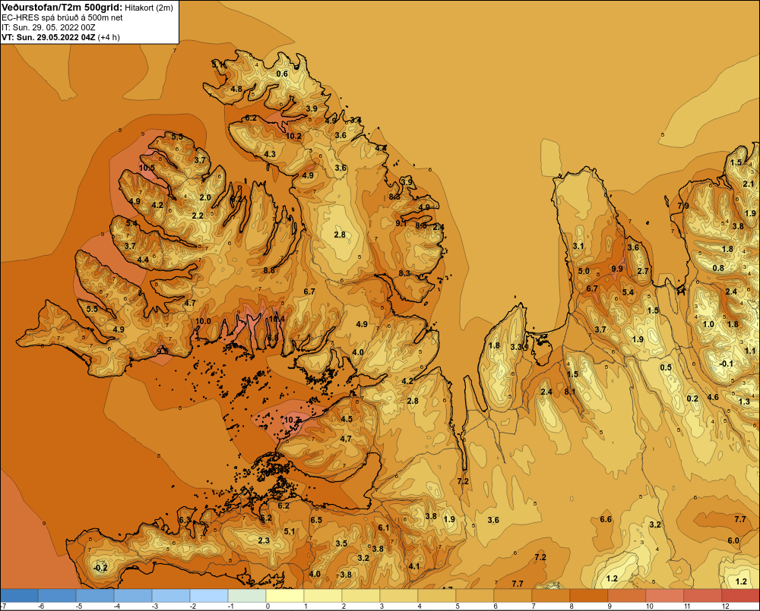The height and width of the screenshot is (611, 760).
Task: Click the 3.3 temperature value
Action: pyautogui.click(x=517, y=347)
